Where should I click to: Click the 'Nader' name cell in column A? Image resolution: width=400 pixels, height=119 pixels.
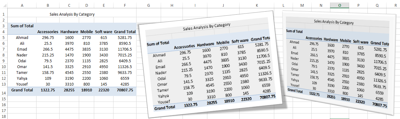22,55
